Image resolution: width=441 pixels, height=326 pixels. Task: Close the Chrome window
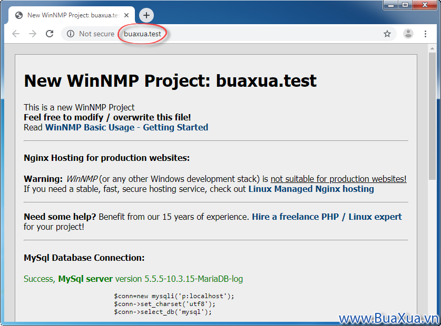pos(425,5)
